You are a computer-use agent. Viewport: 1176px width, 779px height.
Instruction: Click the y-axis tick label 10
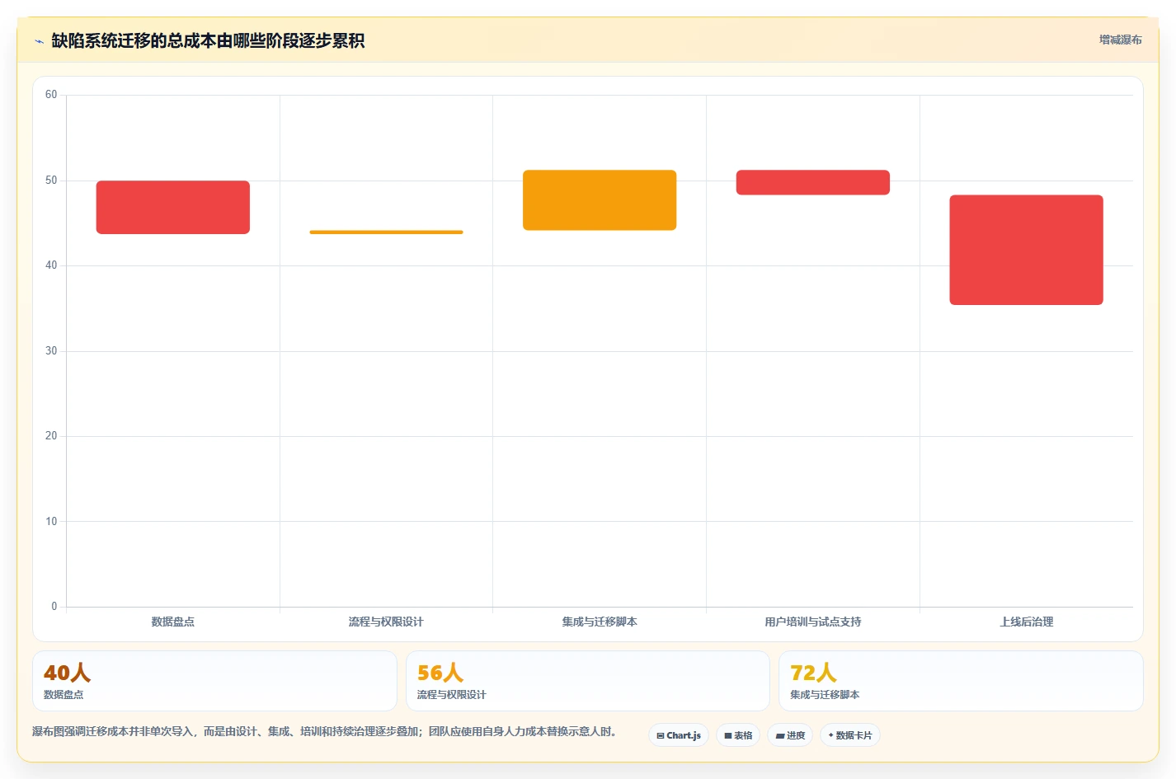point(51,522)
